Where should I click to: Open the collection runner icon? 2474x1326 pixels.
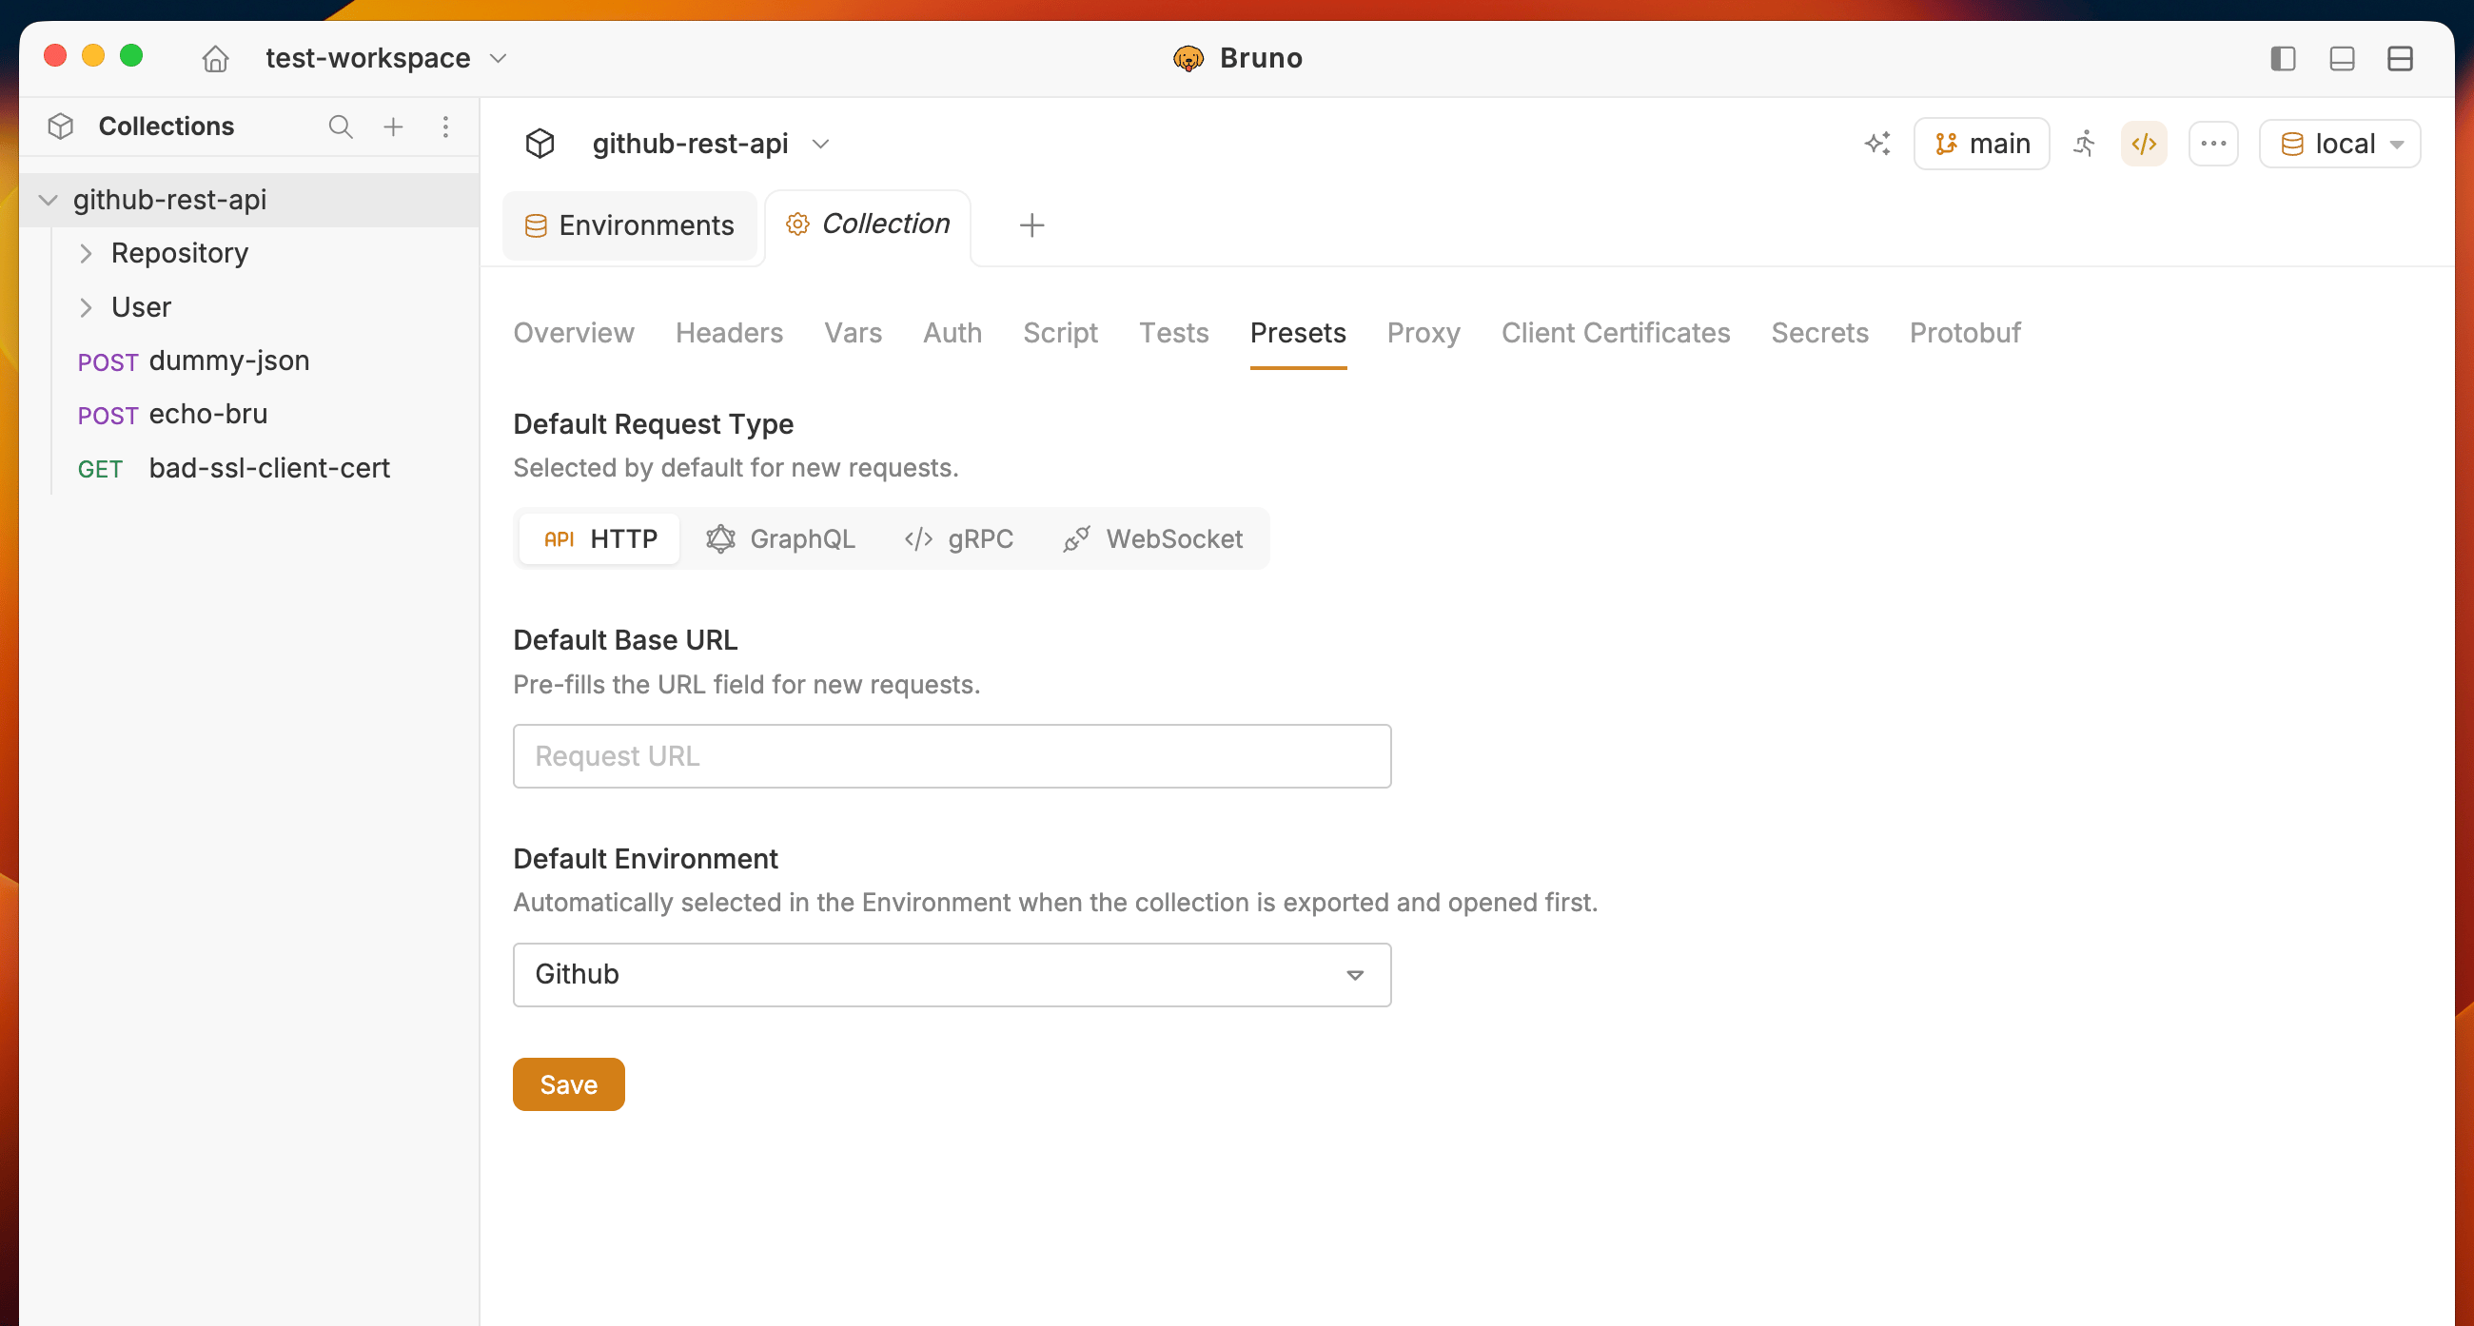pyautogui.click(x=2084, y=144)
